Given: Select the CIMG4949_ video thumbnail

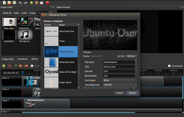Looking at the screenshot, I should coord(25,22).
